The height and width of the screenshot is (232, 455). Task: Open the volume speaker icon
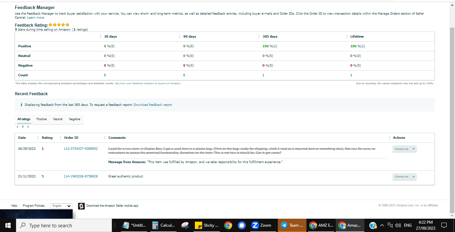tap(398, 225)
